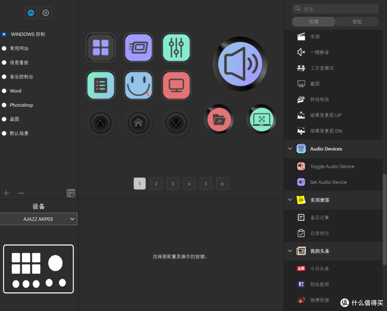Switch to the 旋钮 tab
Screen dimensions: 387x311
coord(357,22)
